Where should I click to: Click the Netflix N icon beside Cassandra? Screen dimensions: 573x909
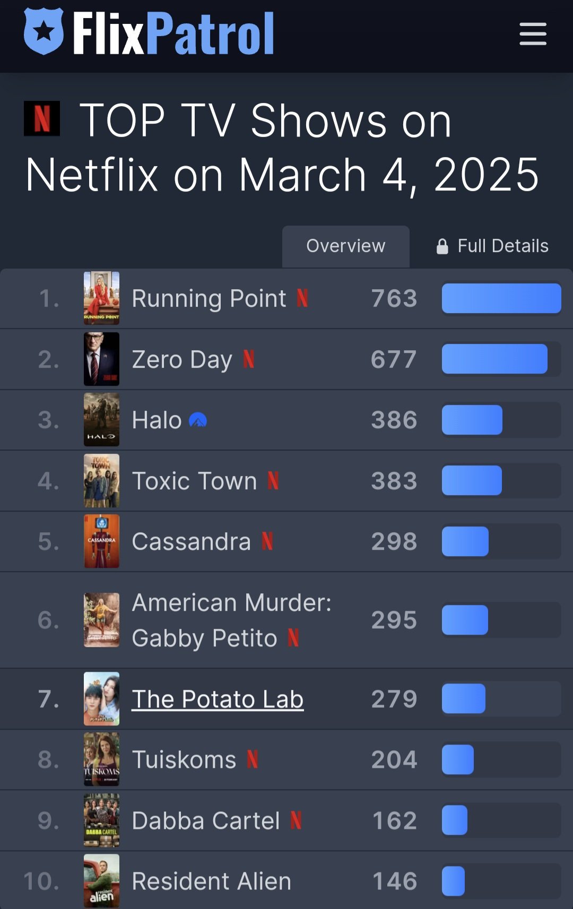point(267,541)
